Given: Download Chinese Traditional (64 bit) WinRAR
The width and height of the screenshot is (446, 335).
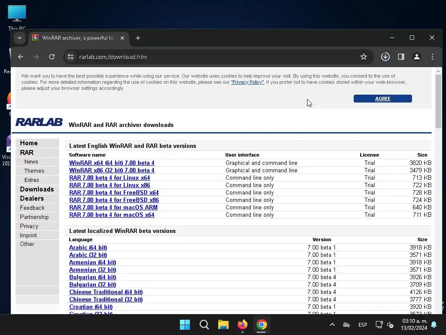Looking at the screenshot, I should 106,292.
